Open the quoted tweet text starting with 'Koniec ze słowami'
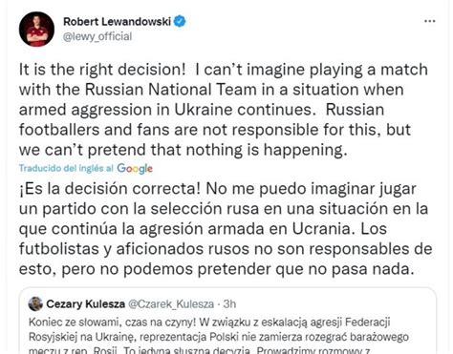This screenshot has width=453, height=354. coord(219,337)
